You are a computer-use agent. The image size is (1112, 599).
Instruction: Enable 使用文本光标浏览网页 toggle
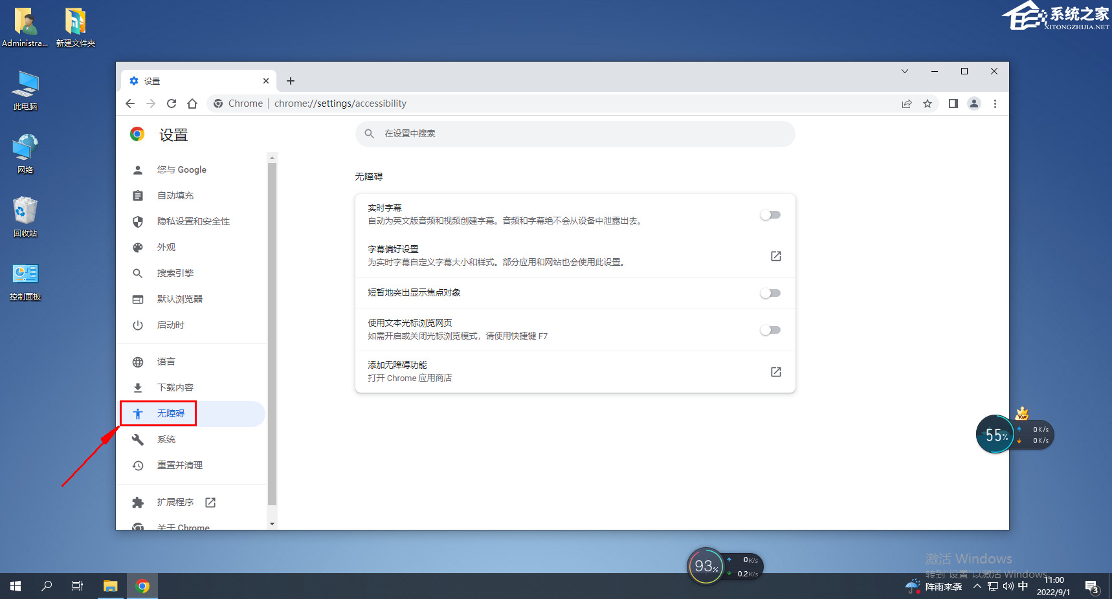click(x=770, y=330)
